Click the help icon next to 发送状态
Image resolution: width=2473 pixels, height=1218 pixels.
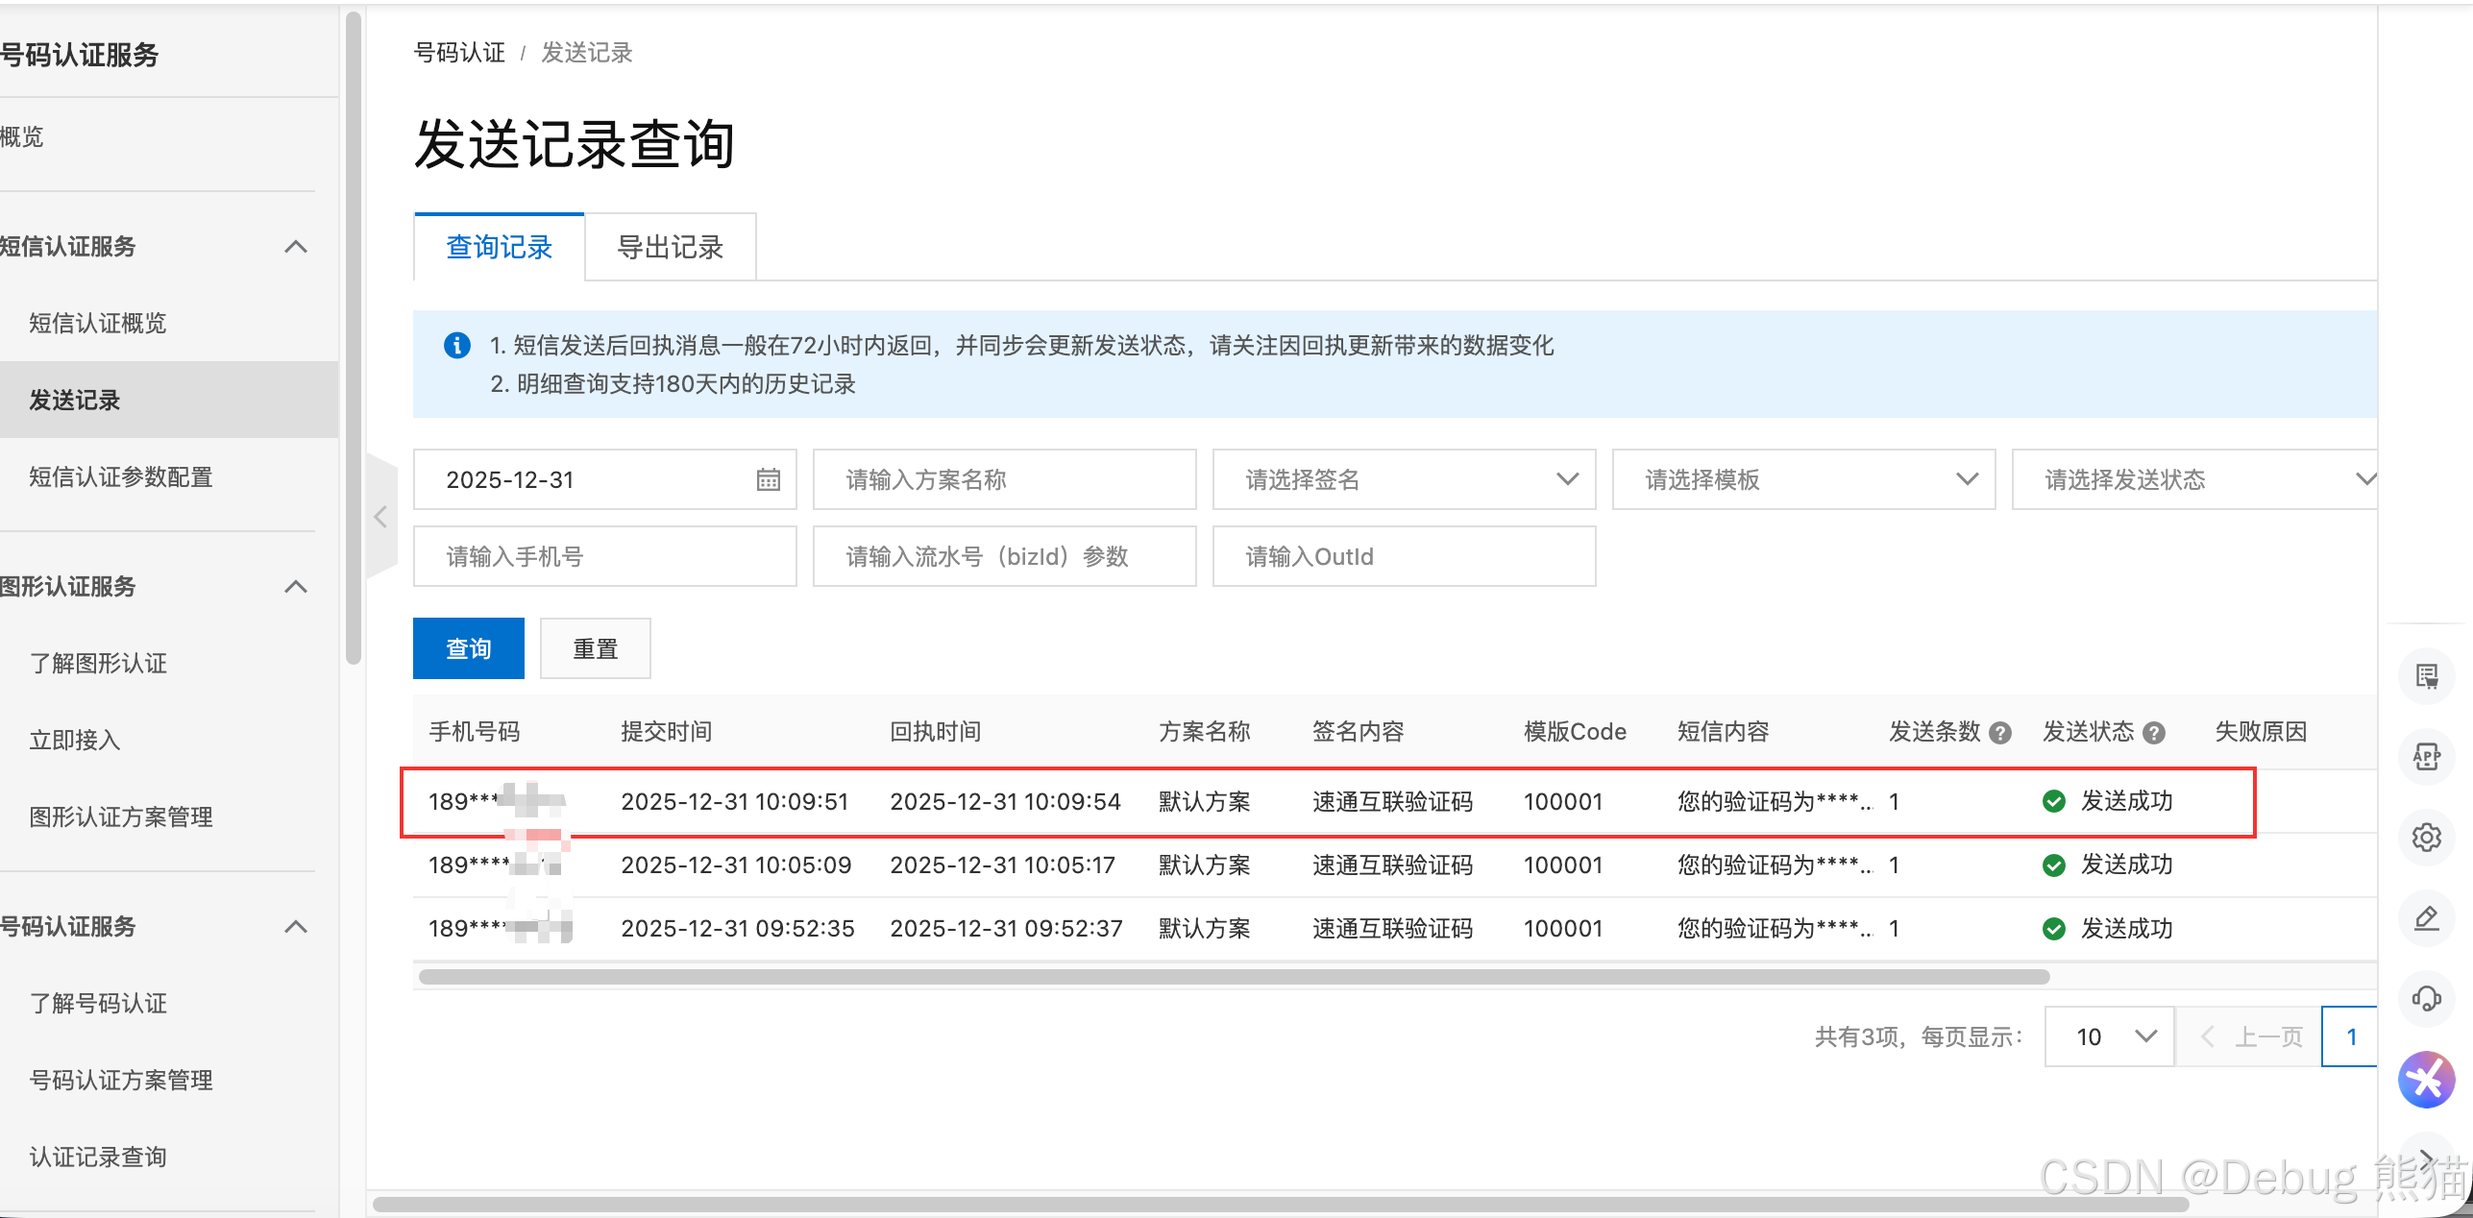point(2154,733)
